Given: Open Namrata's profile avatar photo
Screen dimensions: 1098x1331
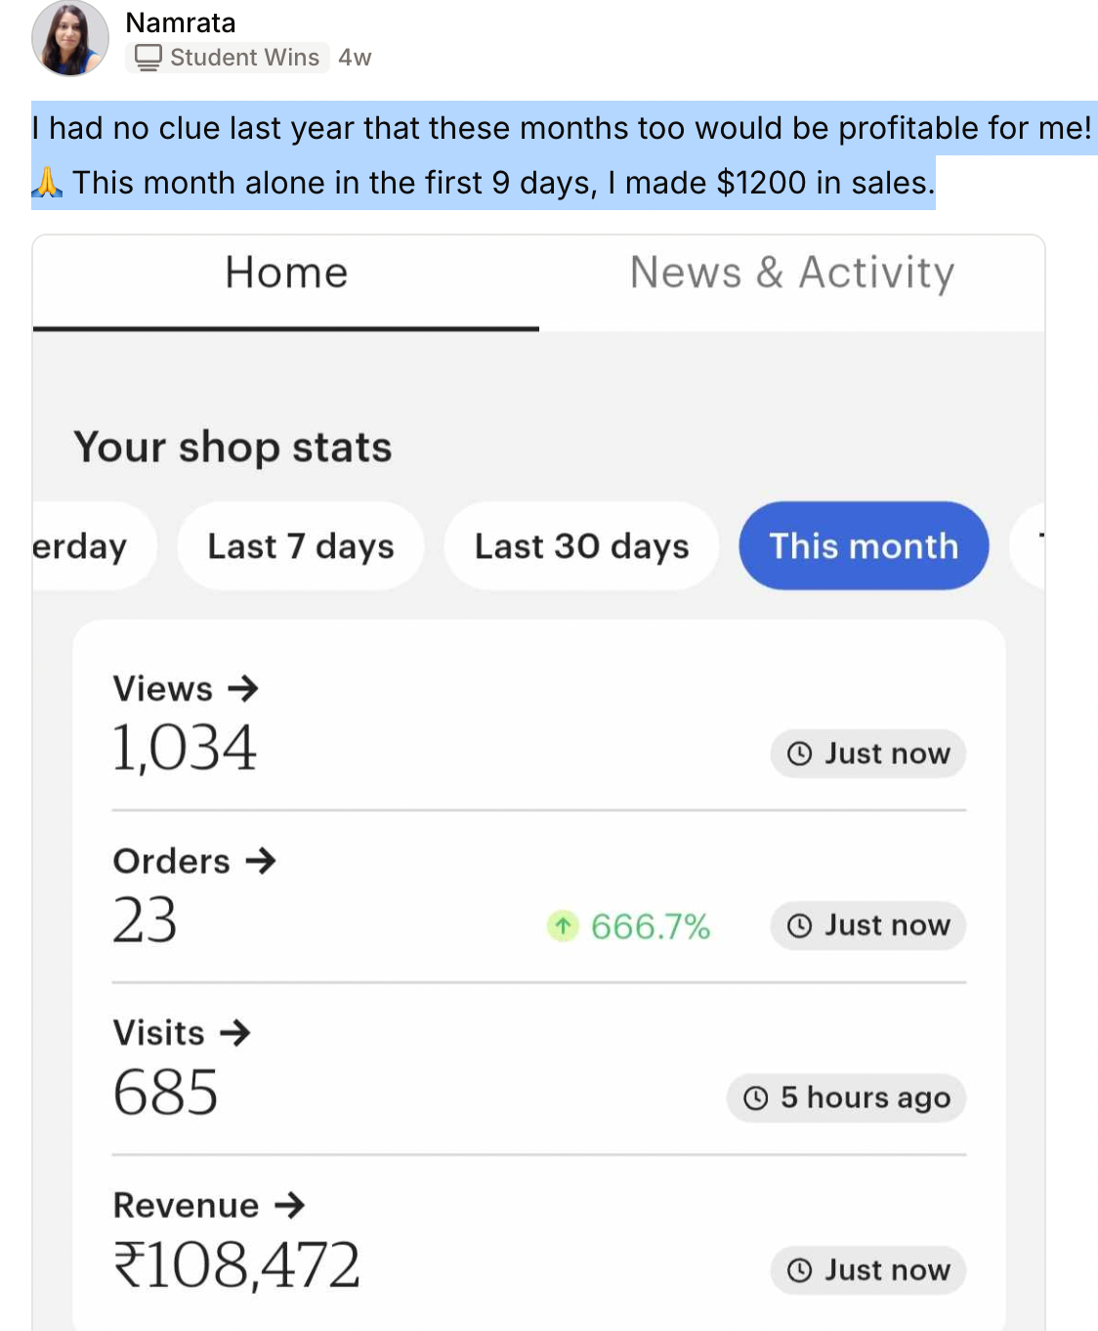Looking at the screenshot, I should [x=69, y=39].
